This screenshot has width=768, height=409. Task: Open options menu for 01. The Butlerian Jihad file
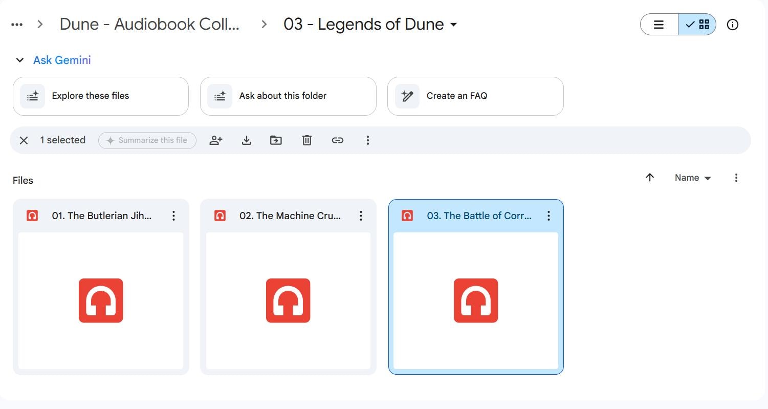(x=173, y=216)
